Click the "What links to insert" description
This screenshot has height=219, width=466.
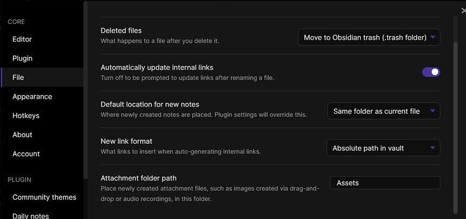click(181, 152)
